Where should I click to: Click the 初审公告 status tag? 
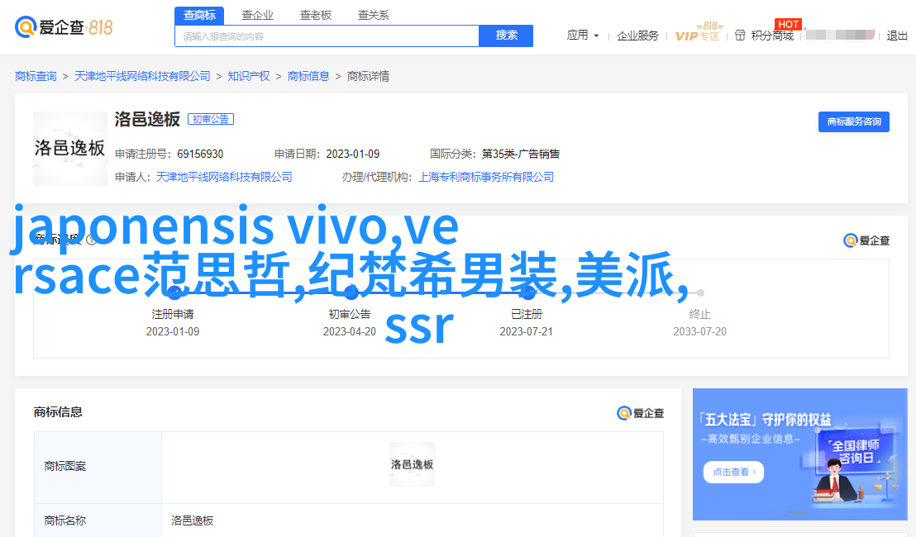coord(210,119)
